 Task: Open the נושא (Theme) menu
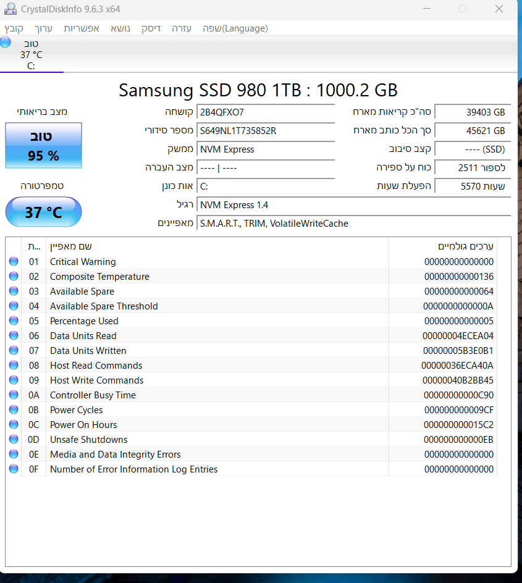tap(120, 28)
